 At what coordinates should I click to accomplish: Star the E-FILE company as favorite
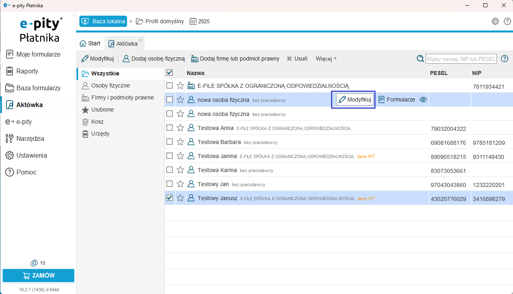180,85
